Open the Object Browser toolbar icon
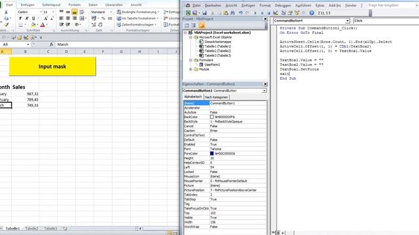This screenshot has width=419, height=235. coord(297,13)
